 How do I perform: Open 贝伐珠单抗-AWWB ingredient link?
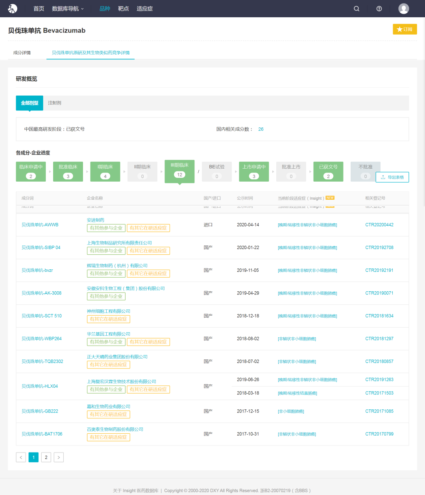(40, 225)
